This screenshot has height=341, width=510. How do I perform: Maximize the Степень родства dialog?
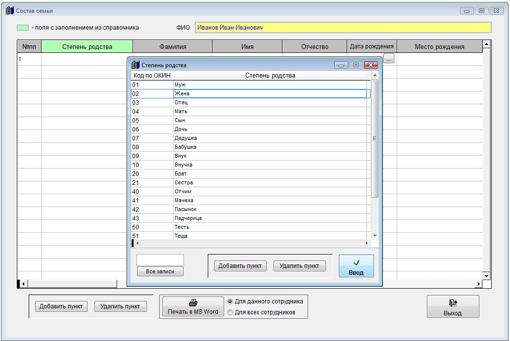pos(356,65)
